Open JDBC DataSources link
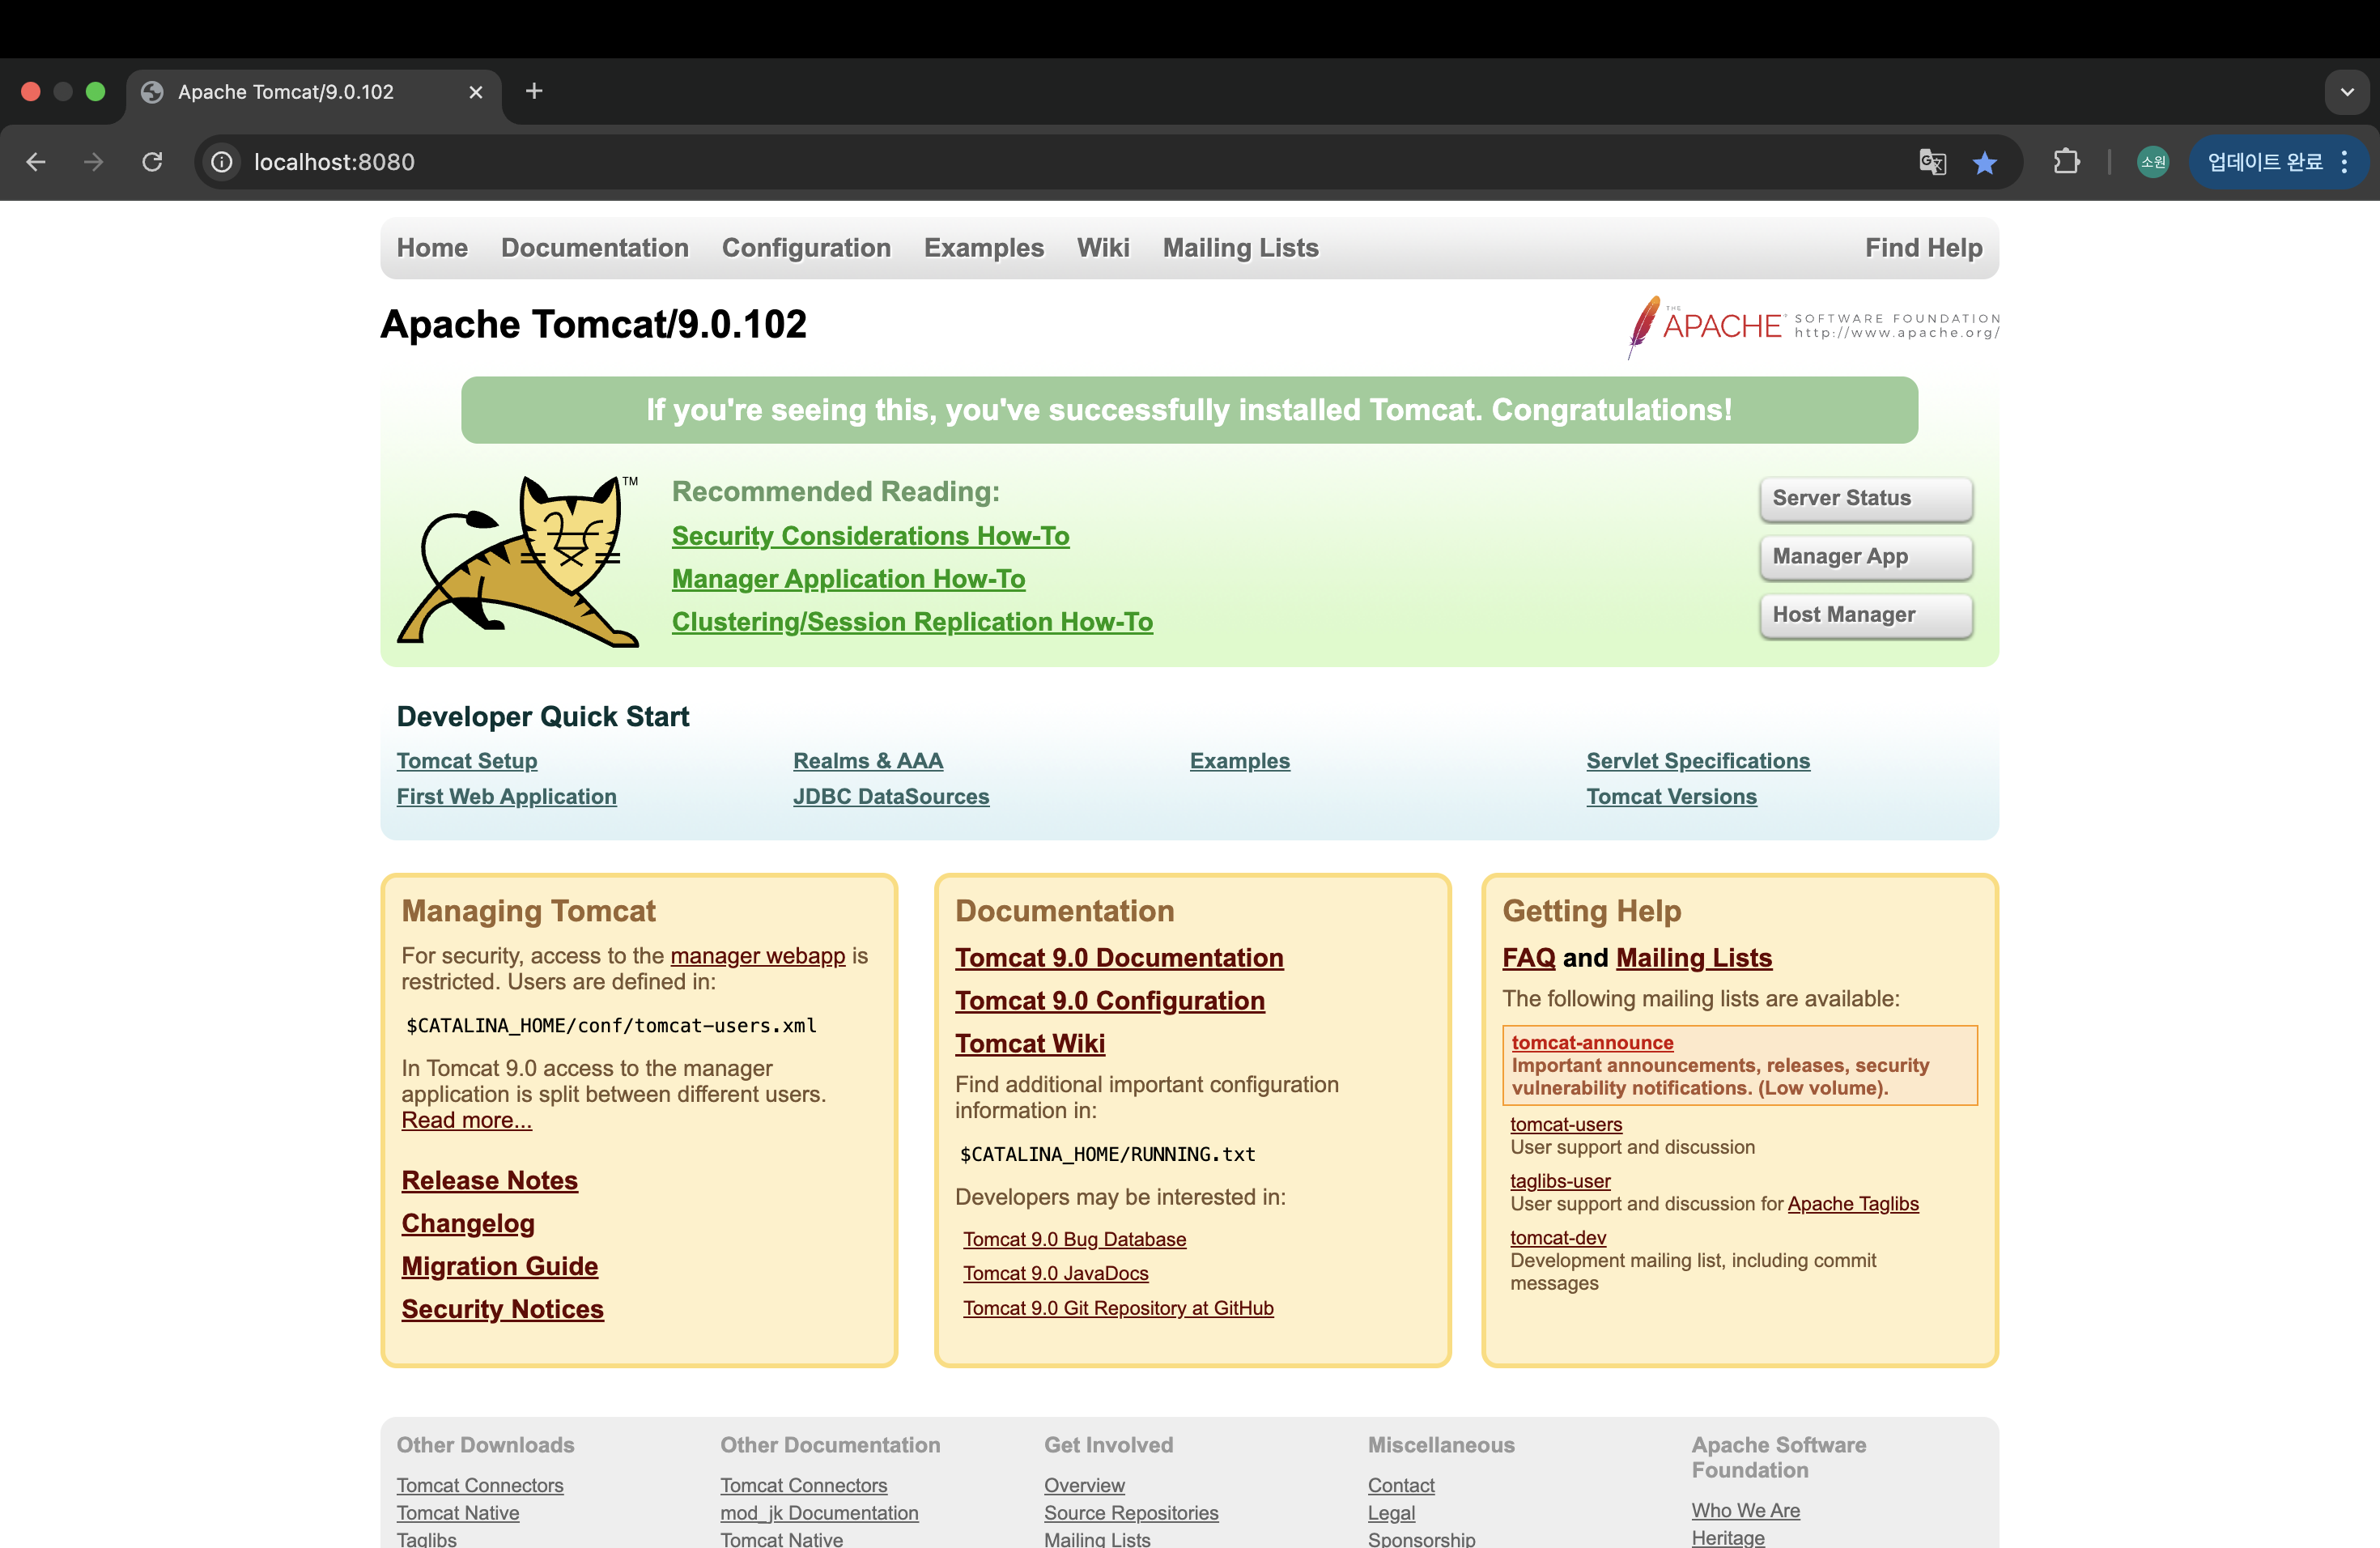The width and height of the screenshot is (2380, 1548). [891, 797]
